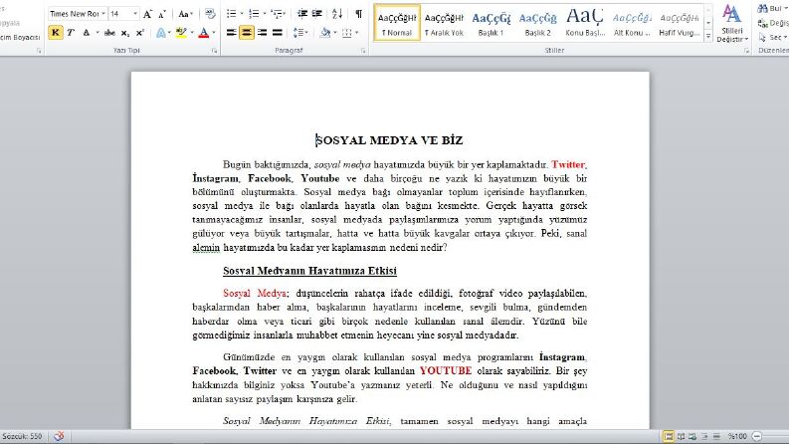Click the Sözcük: 550 word count

click(22, 436)
